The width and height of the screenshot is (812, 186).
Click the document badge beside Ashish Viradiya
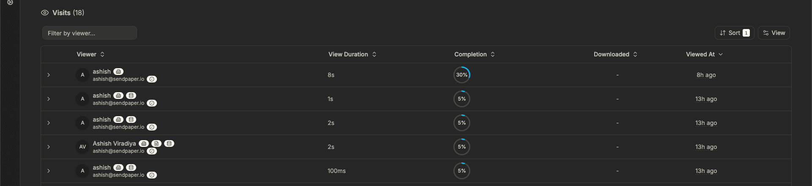click(156, 143)
